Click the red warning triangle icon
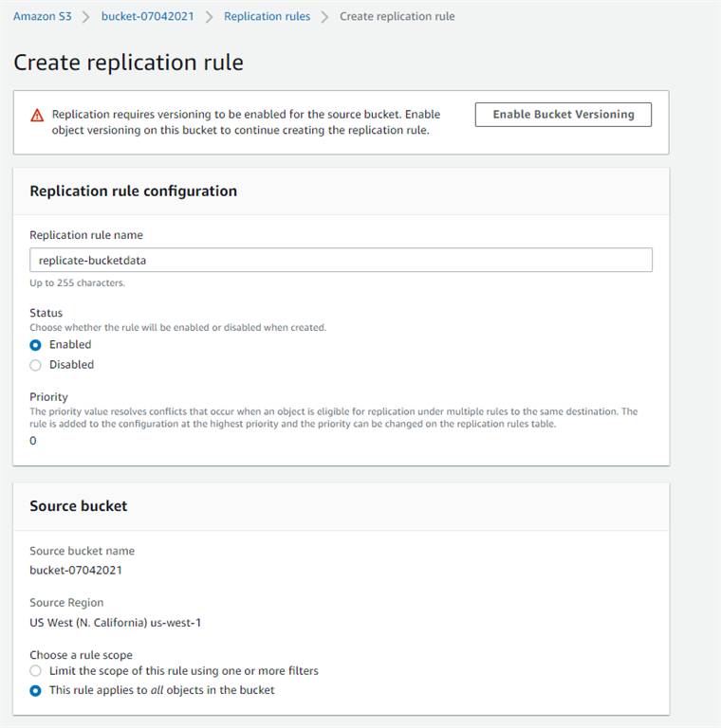 [37, 115]
